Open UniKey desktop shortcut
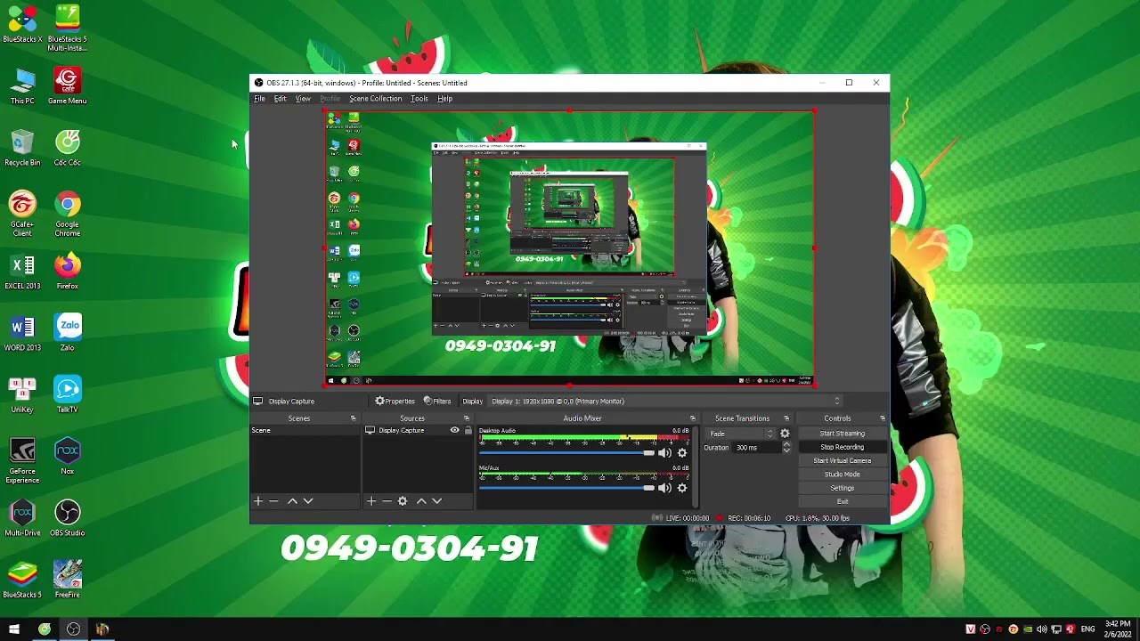1140x641 pixels. click(x=22, y=394)
